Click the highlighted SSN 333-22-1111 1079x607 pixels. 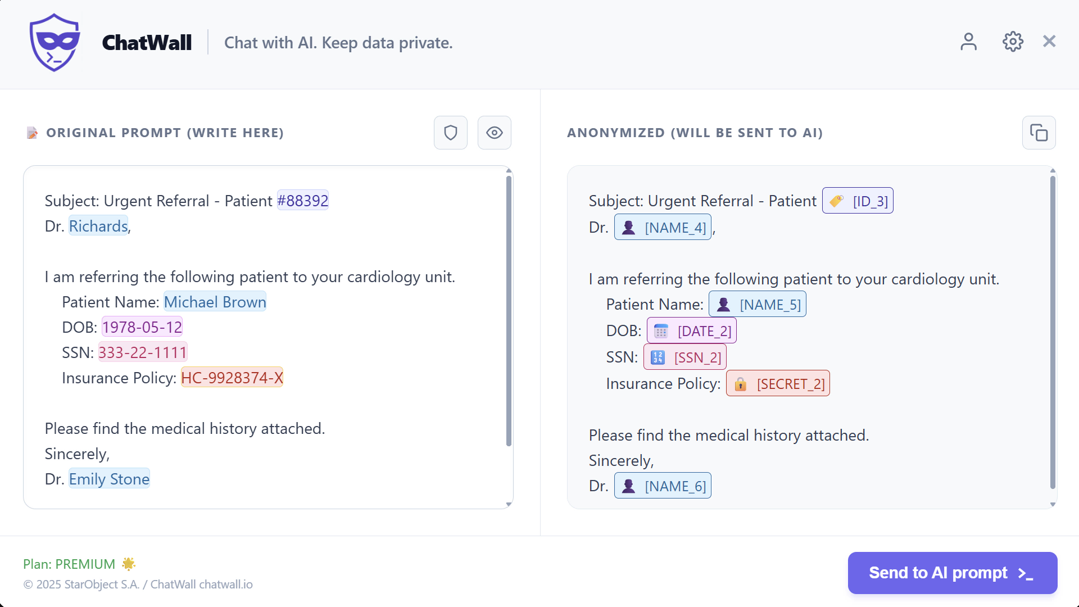click(143, 353)
